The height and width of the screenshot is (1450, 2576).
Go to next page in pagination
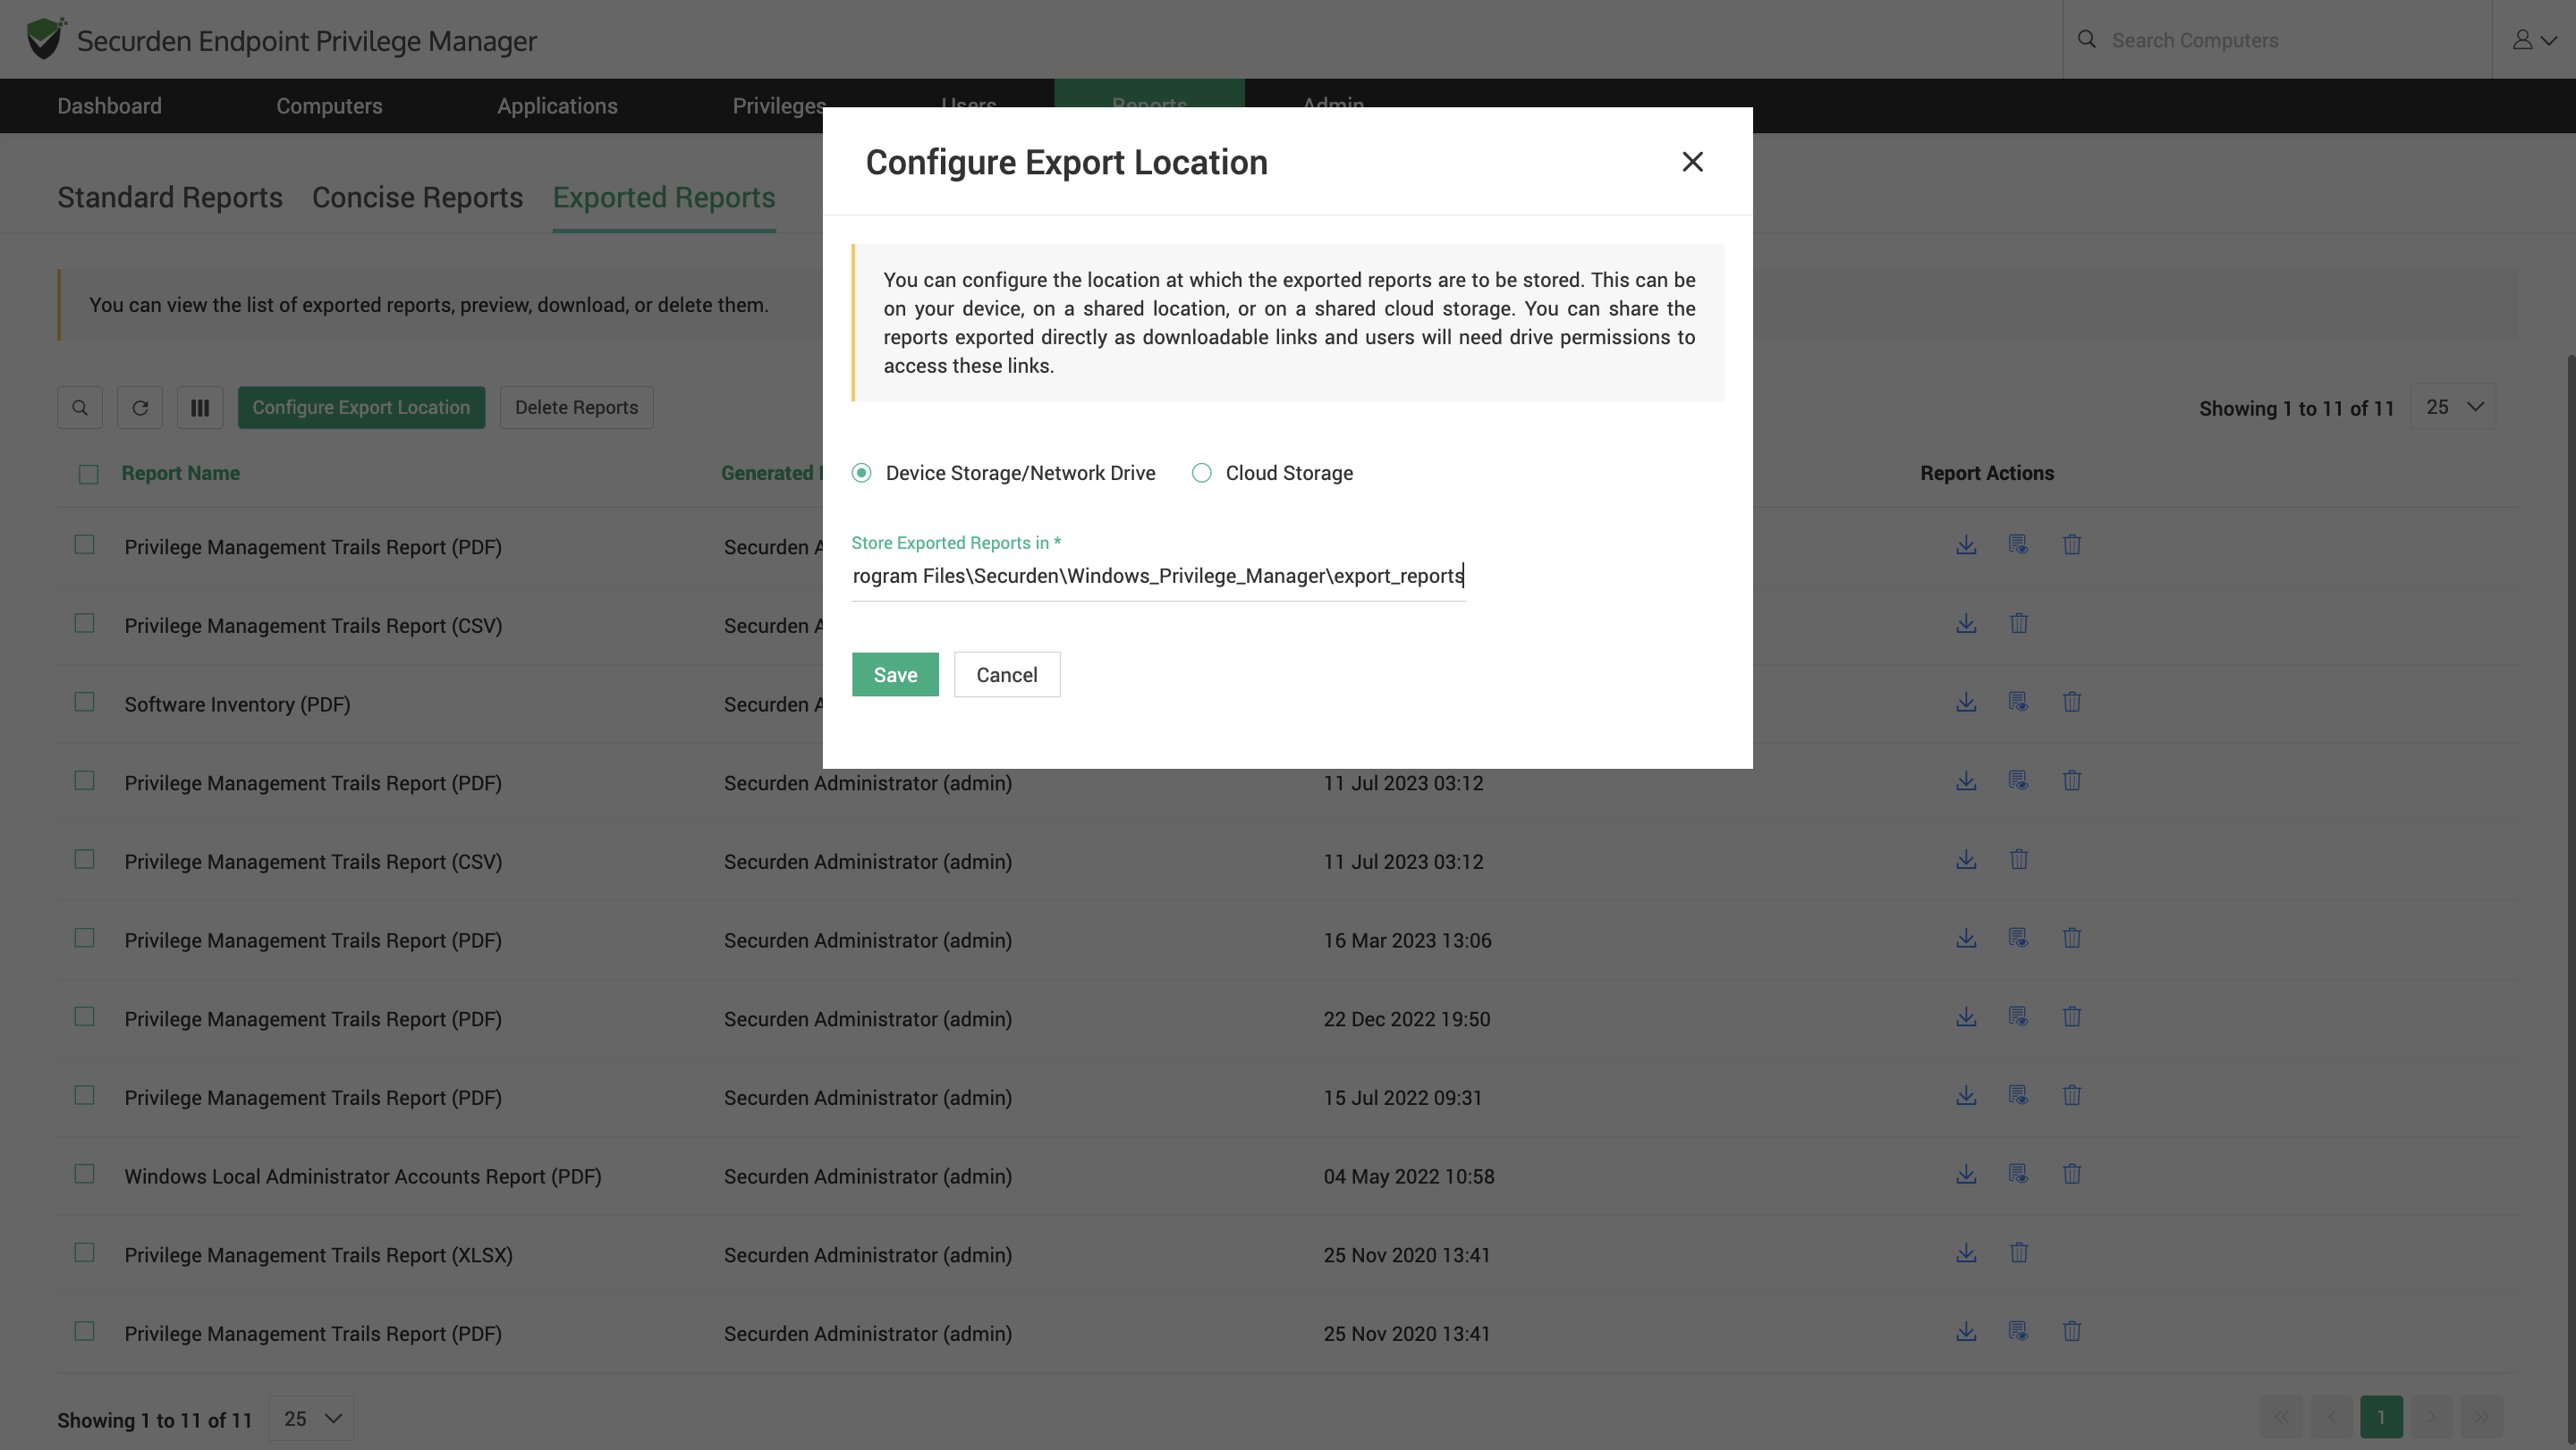[x=2431, y=1417]
